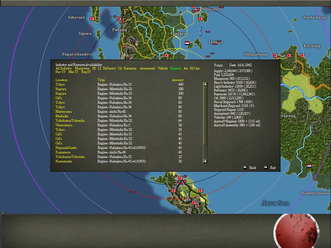Select Japanese base icon below Kuching
The height and width of the screenshot is (248, 331).
(x=303, y=56)
